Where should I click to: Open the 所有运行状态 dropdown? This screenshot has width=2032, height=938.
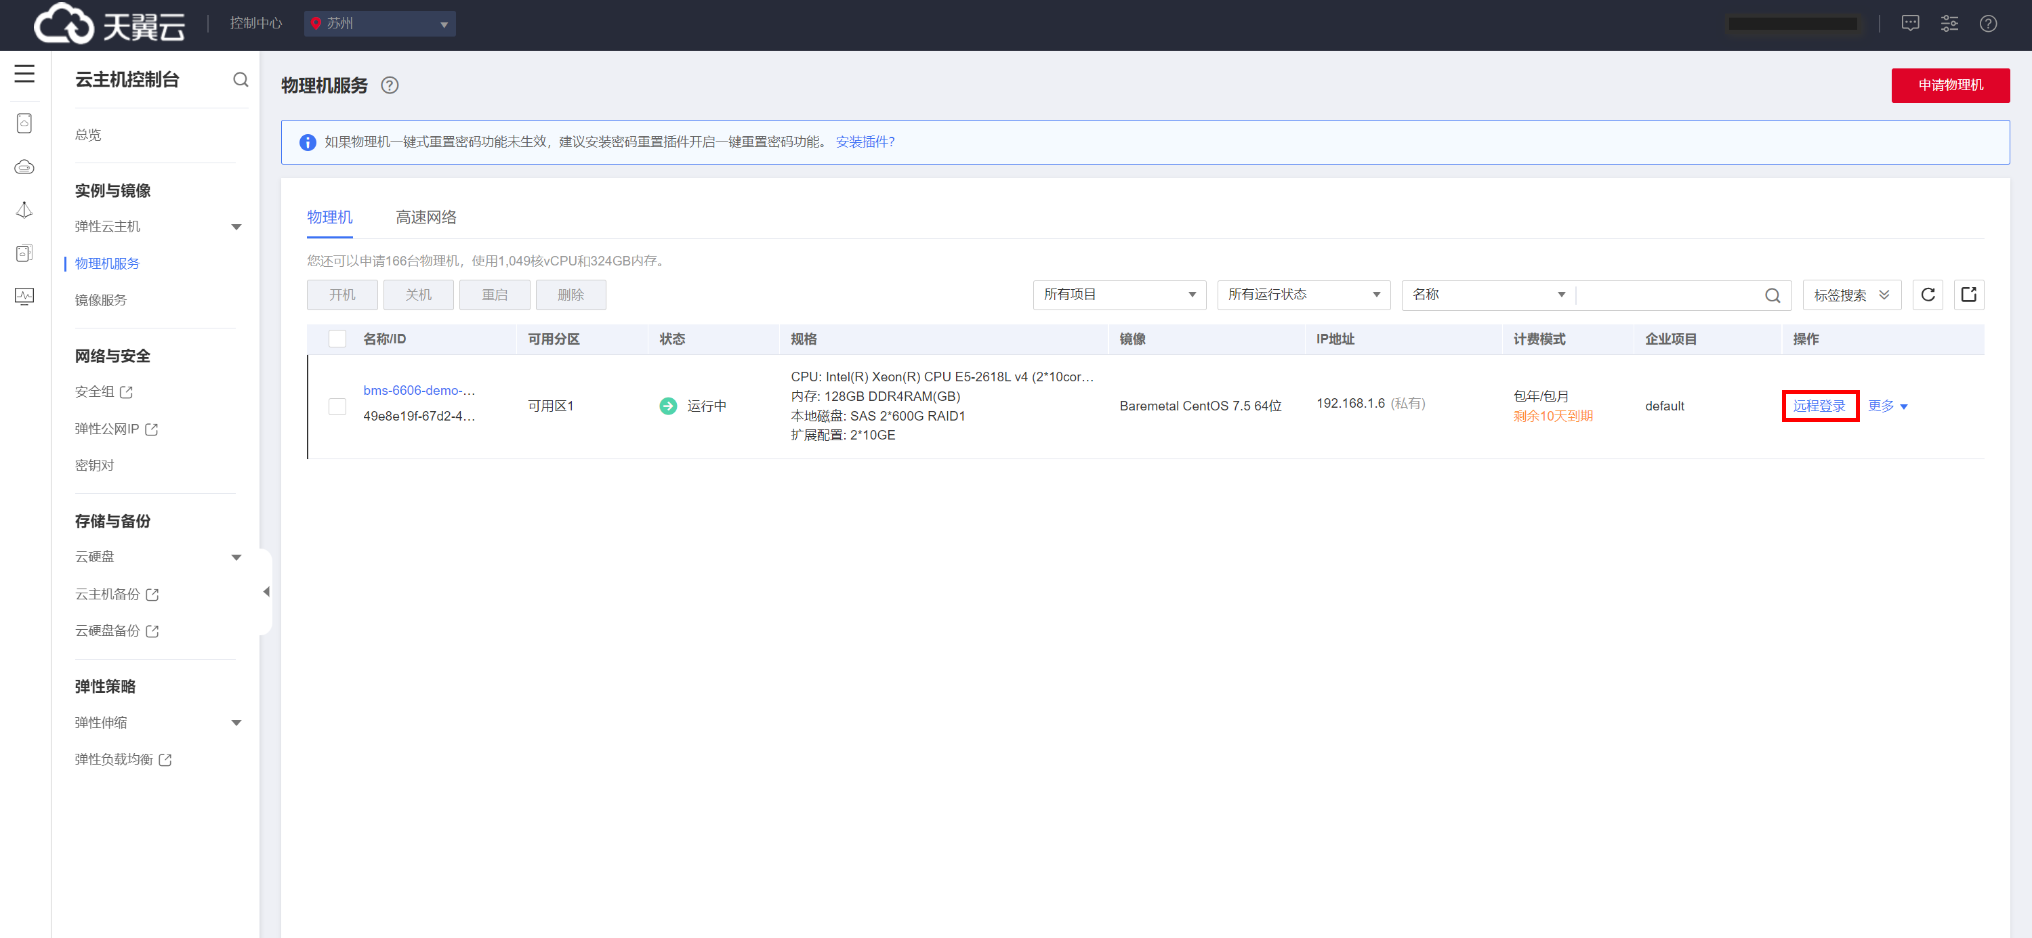(x=1303, y=295)
